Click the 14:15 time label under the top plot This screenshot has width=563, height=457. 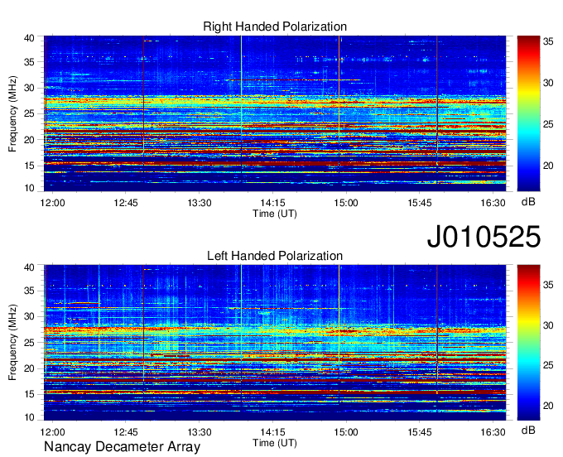[x=272, y=203]
